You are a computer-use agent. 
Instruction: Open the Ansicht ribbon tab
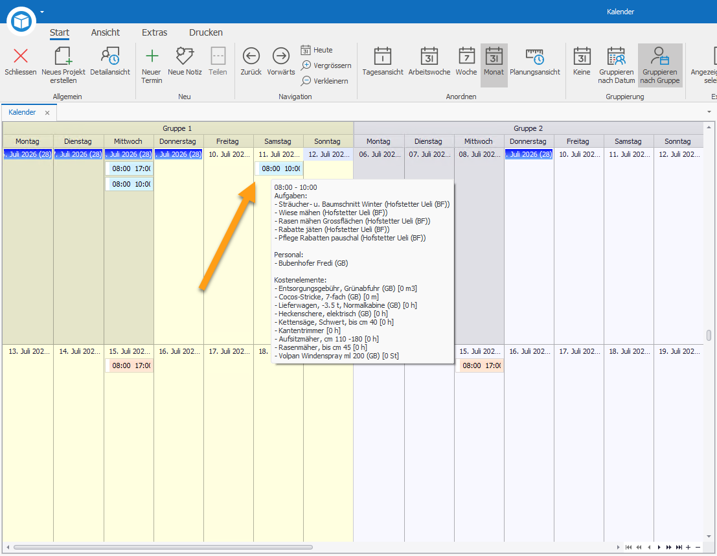(105, 32)
